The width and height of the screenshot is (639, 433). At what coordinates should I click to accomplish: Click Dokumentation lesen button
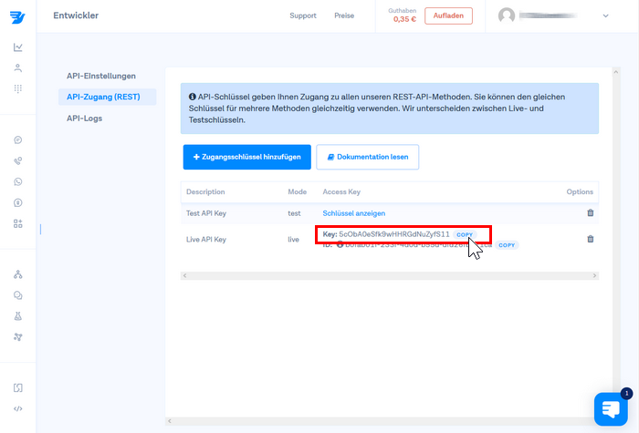[367, 157]
